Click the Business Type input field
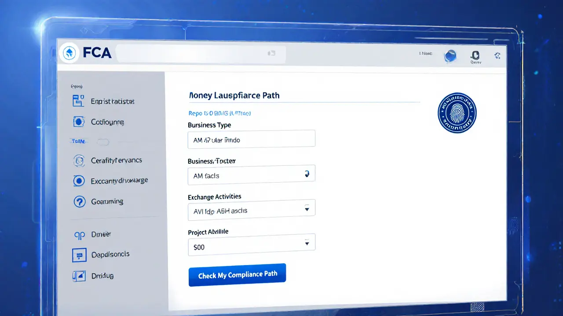Viewport: 563px width, 316px height. [x=251, y=139]
